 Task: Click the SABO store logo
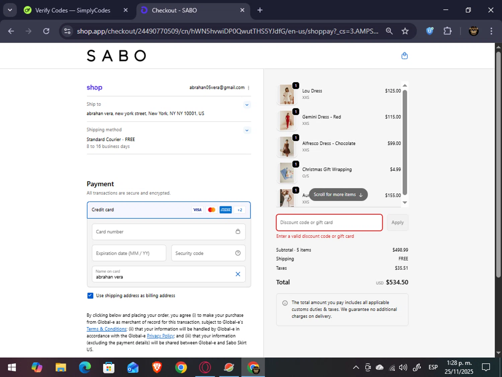coord(116,56)
